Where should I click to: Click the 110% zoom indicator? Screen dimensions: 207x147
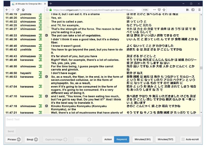[x=145, y=10]
